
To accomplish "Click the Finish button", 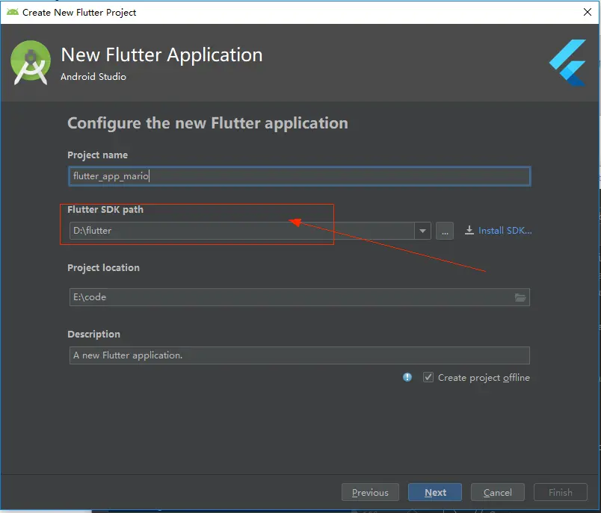I will pyautogui.click(x=561, y=492).
